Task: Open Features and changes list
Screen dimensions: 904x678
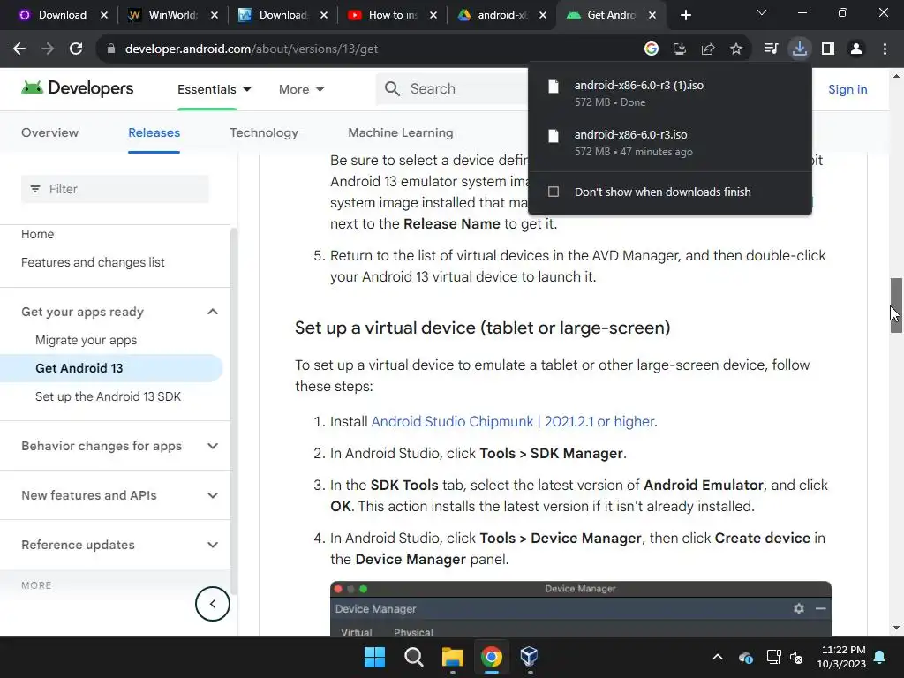Action: [x=93, y=262]
